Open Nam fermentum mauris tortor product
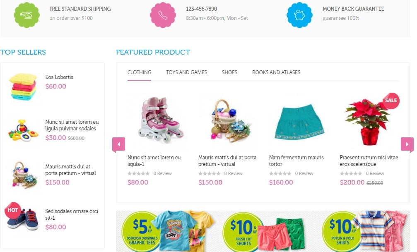Image resolution: width=417 pixels, height=252 pixels. coord(296,161)
